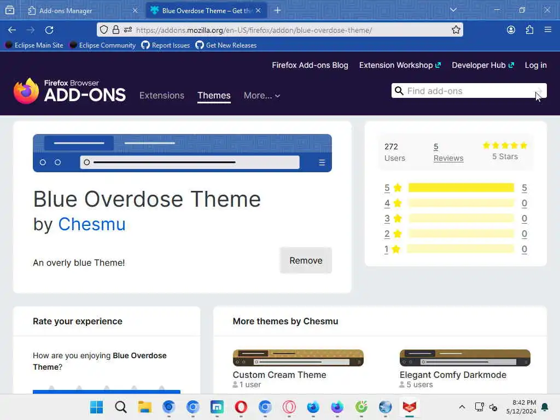Open the Firefox account icon
Viewport: 560px width, 420px height.
tap(511, 30)
